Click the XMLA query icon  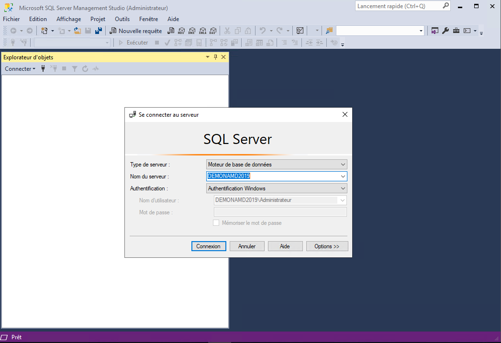point(202,31)
